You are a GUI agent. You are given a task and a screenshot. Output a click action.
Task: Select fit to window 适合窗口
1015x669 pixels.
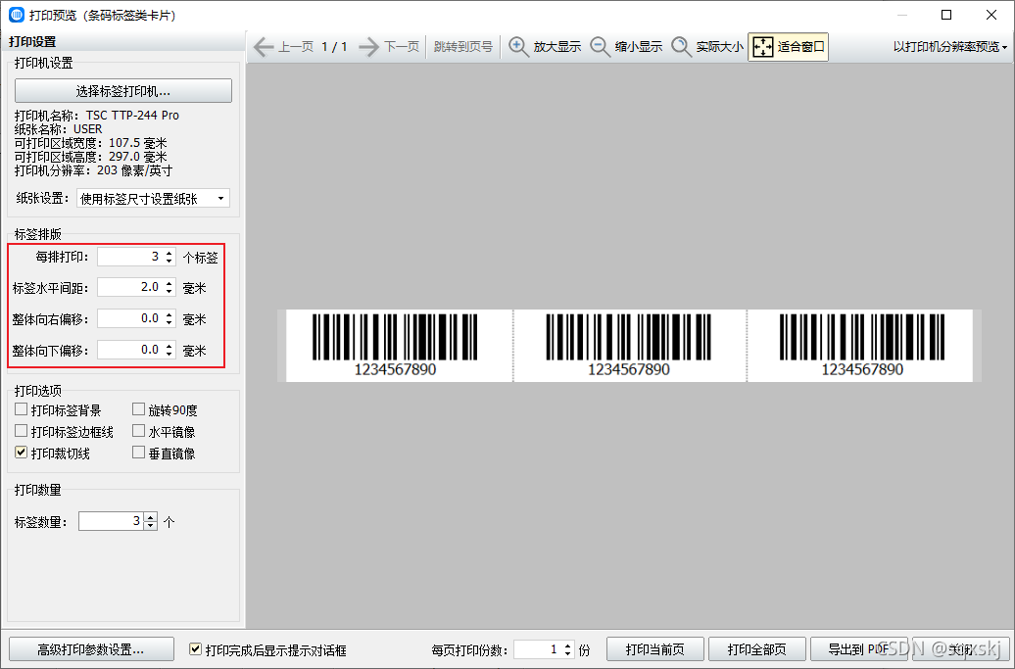[789, 47]
